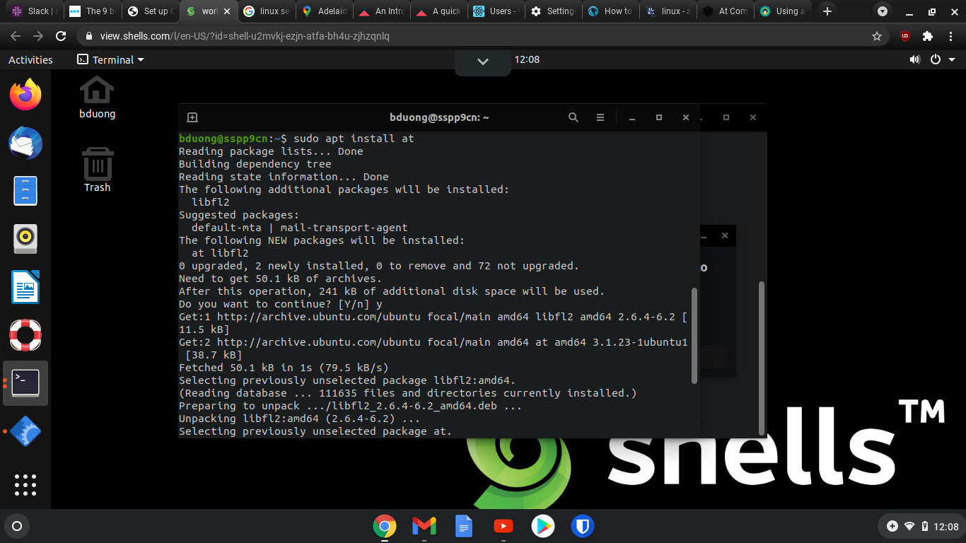Switch to the Settings browser tab
The height and width of the screenshot is (543, 966).
click(x=554, y=11)
